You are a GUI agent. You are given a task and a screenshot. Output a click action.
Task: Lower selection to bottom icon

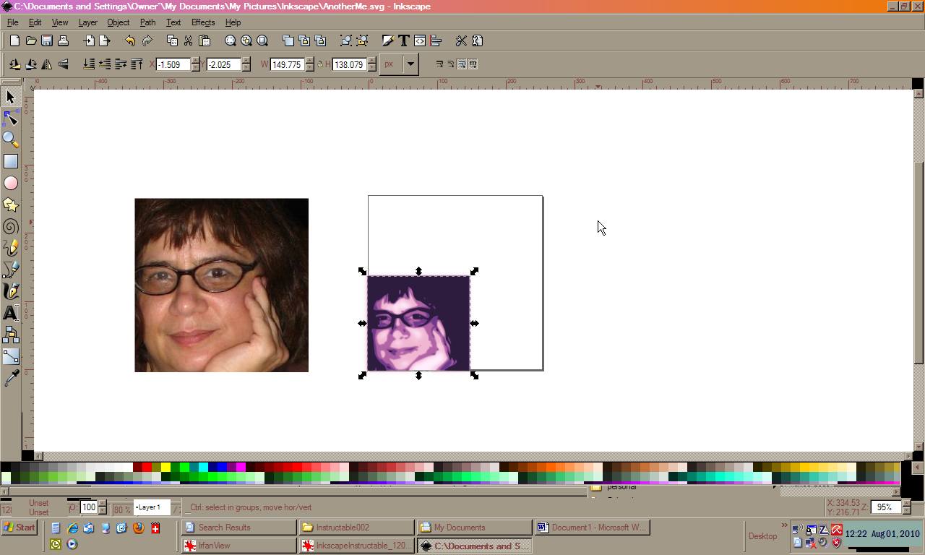pos(89,64)
